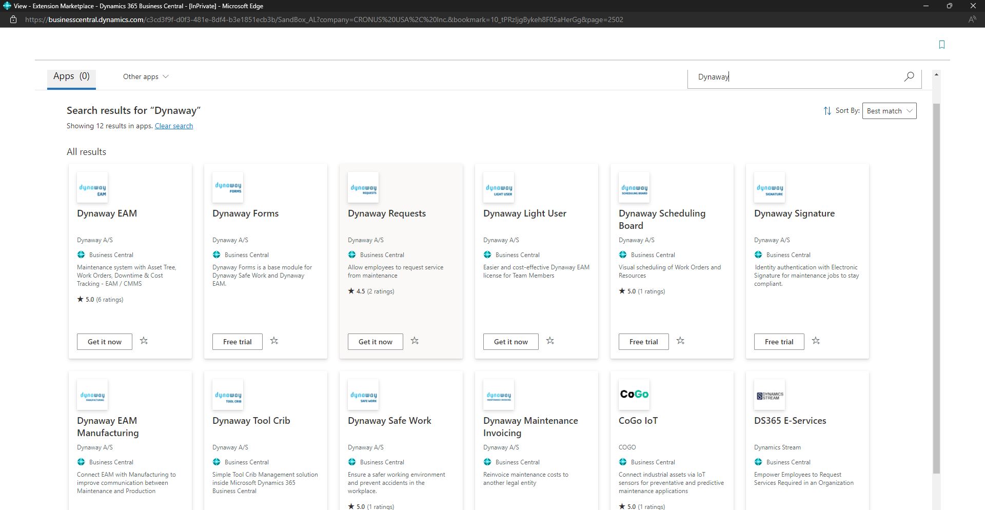
Task: Click Get it now for Dynaway Light User
Action: tap(510, 341)
